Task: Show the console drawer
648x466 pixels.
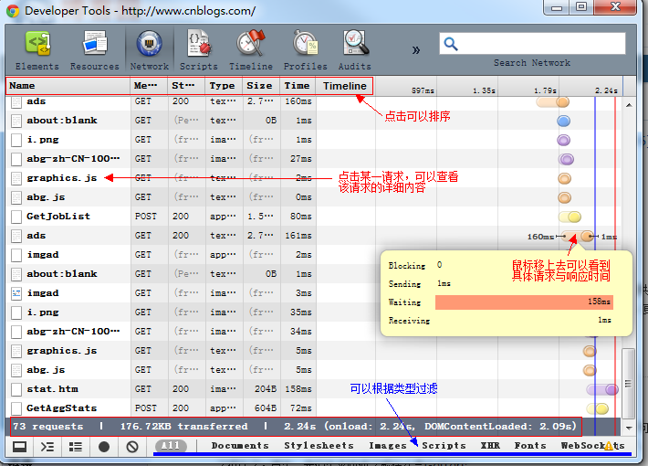Action: point(47,447)
